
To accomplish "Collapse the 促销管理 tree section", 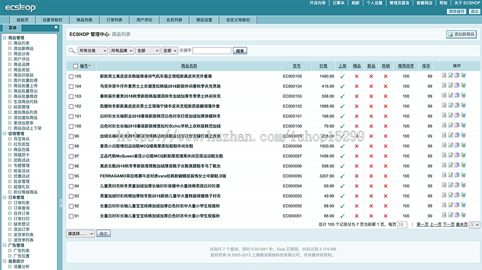I will pyautogui.click(x=5, y=133).
